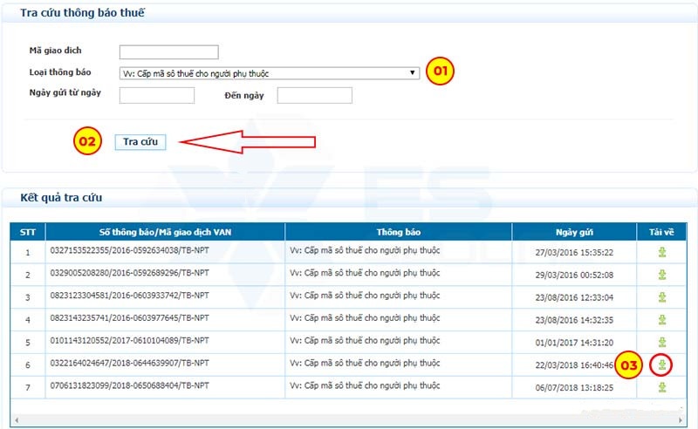The image size is (698, 429).
Task: Select the STT column header
Action: point(27,232)
